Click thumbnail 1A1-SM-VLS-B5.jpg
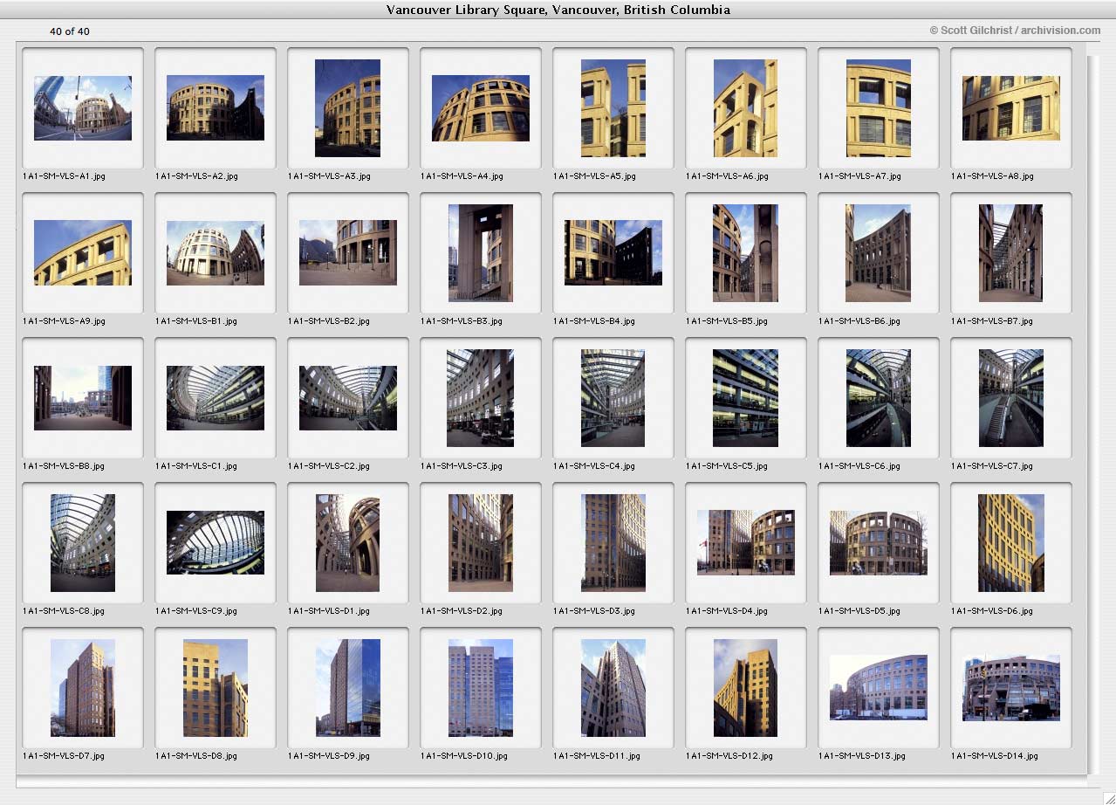The image size is (1116, 805). coord(745,253)
